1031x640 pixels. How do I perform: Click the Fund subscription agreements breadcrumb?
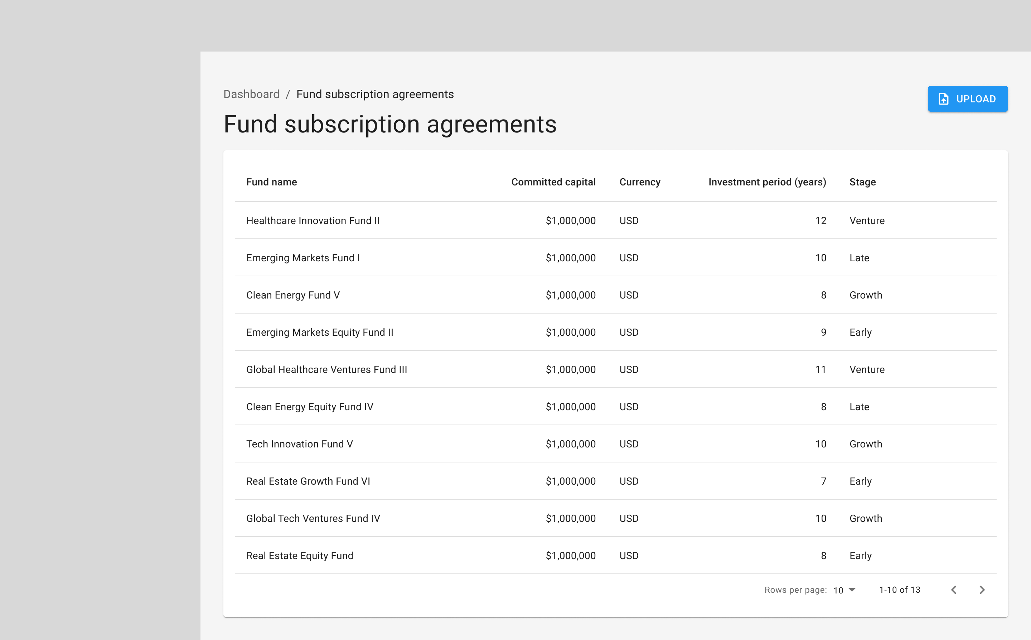pyautogui.click(x=375, y=94)
